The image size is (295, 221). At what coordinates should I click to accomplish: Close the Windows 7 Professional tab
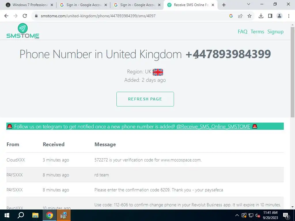point(52,5)
